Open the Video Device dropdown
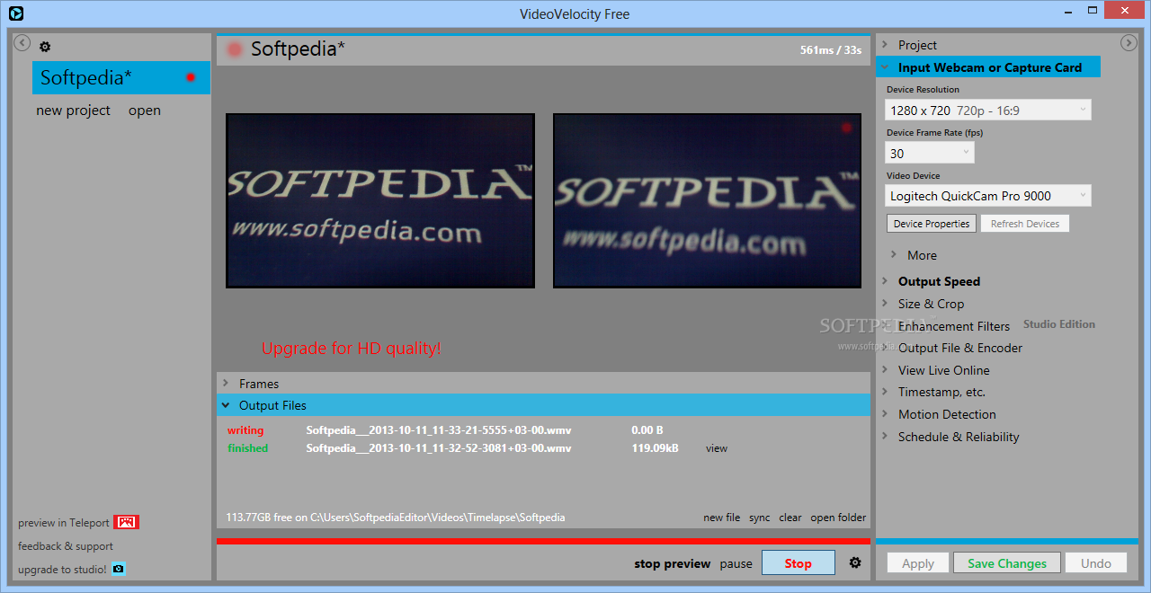 pos(987,195)
